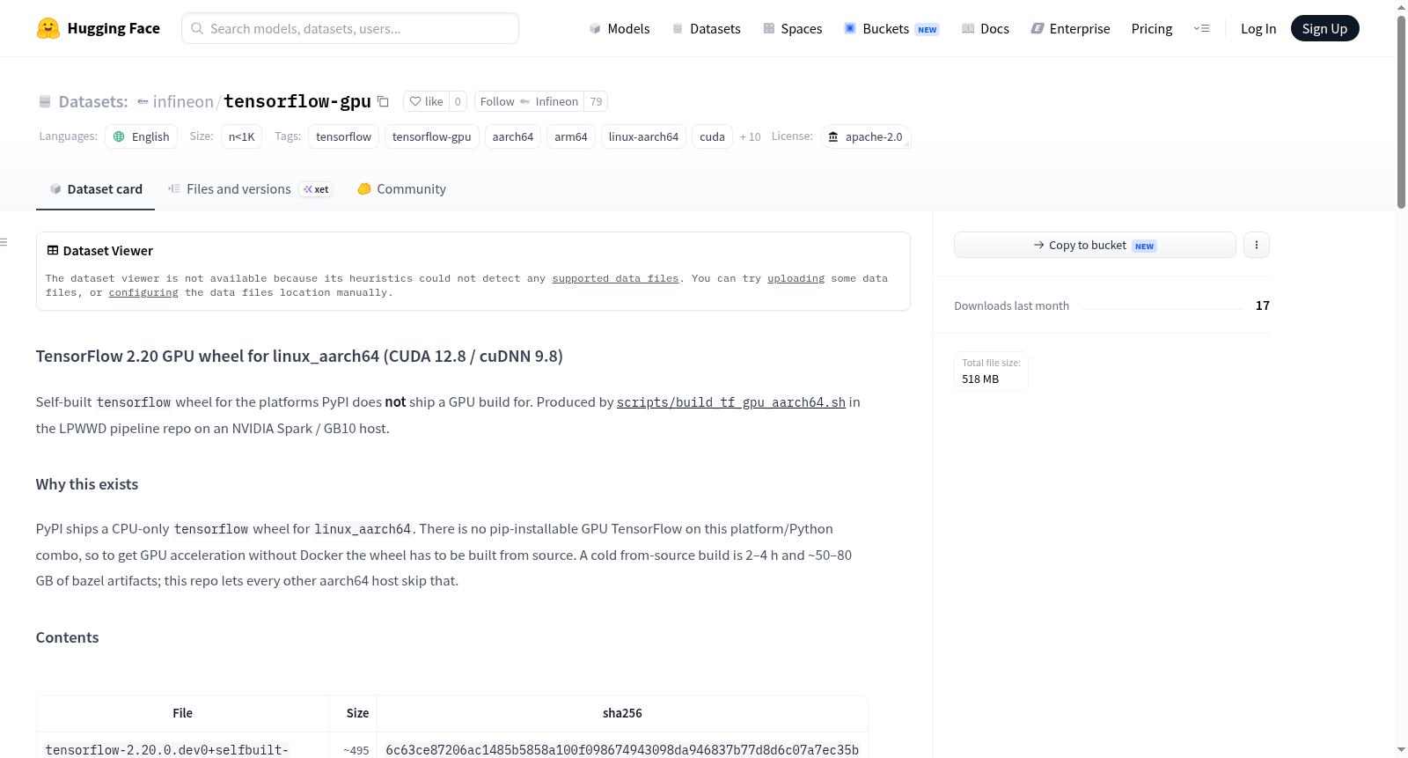Open the configuring link
Image resolution: width=1408 pixels, height=758 pixels.
pyautogui.click(x=143, y=292)
